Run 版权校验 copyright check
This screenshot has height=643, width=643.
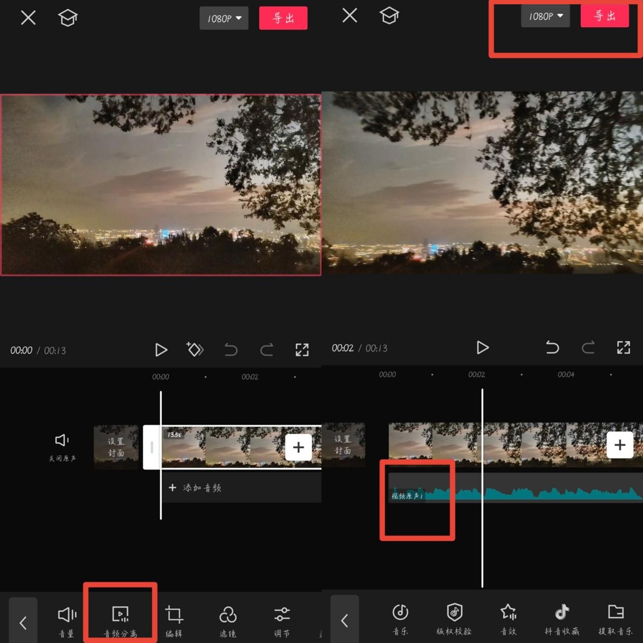click(454, 619)
